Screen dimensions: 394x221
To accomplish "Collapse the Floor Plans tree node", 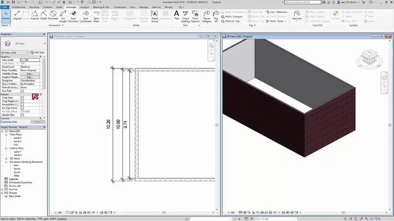I will [x=6, y=134].
